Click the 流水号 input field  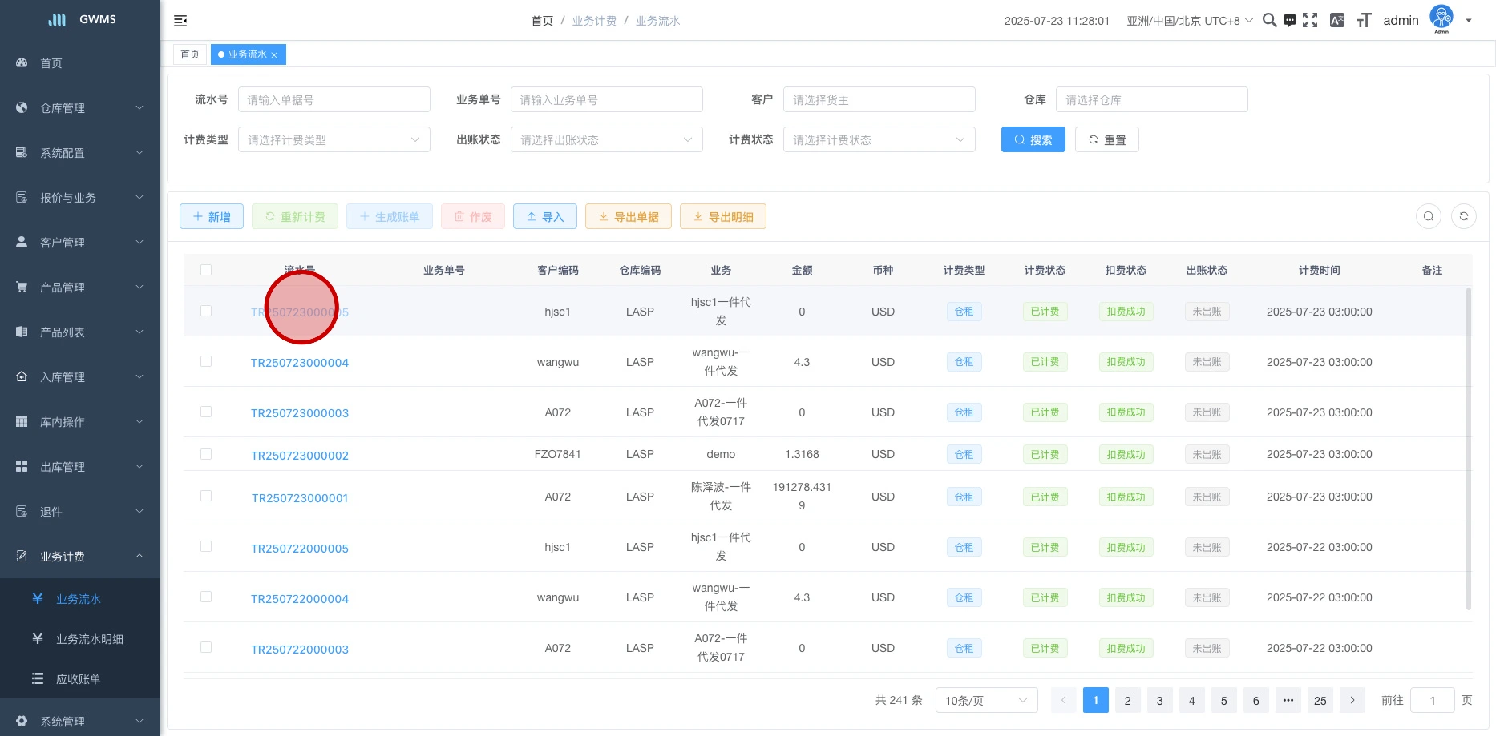tap(334, 99)
